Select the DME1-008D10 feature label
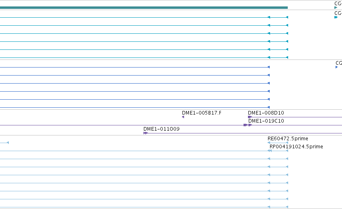The width and height of the screenshot is (342, 209). [266, 113]
